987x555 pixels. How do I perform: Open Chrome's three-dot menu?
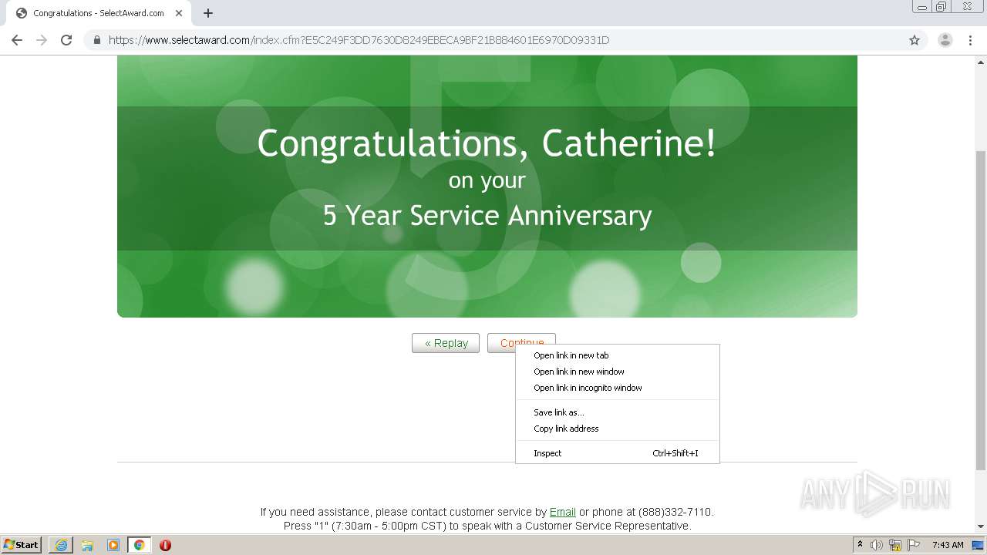point(971,40)
